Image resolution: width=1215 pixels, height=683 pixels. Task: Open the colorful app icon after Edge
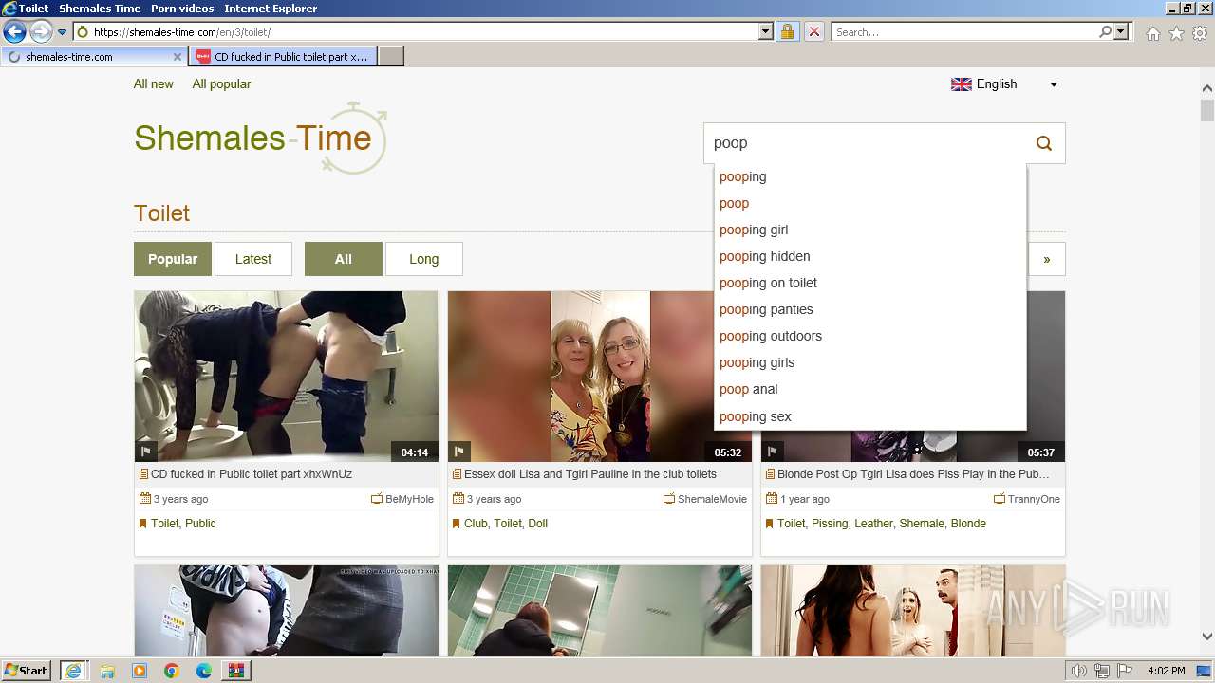(x=235, y=671)
